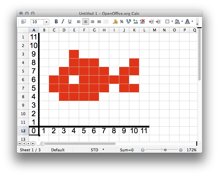Click the document modified asterisk indicator
Viewport: 219px width, 176px height.
coord(104,150)
